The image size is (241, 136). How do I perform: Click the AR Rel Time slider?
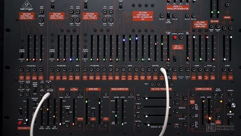click(188, 48)
